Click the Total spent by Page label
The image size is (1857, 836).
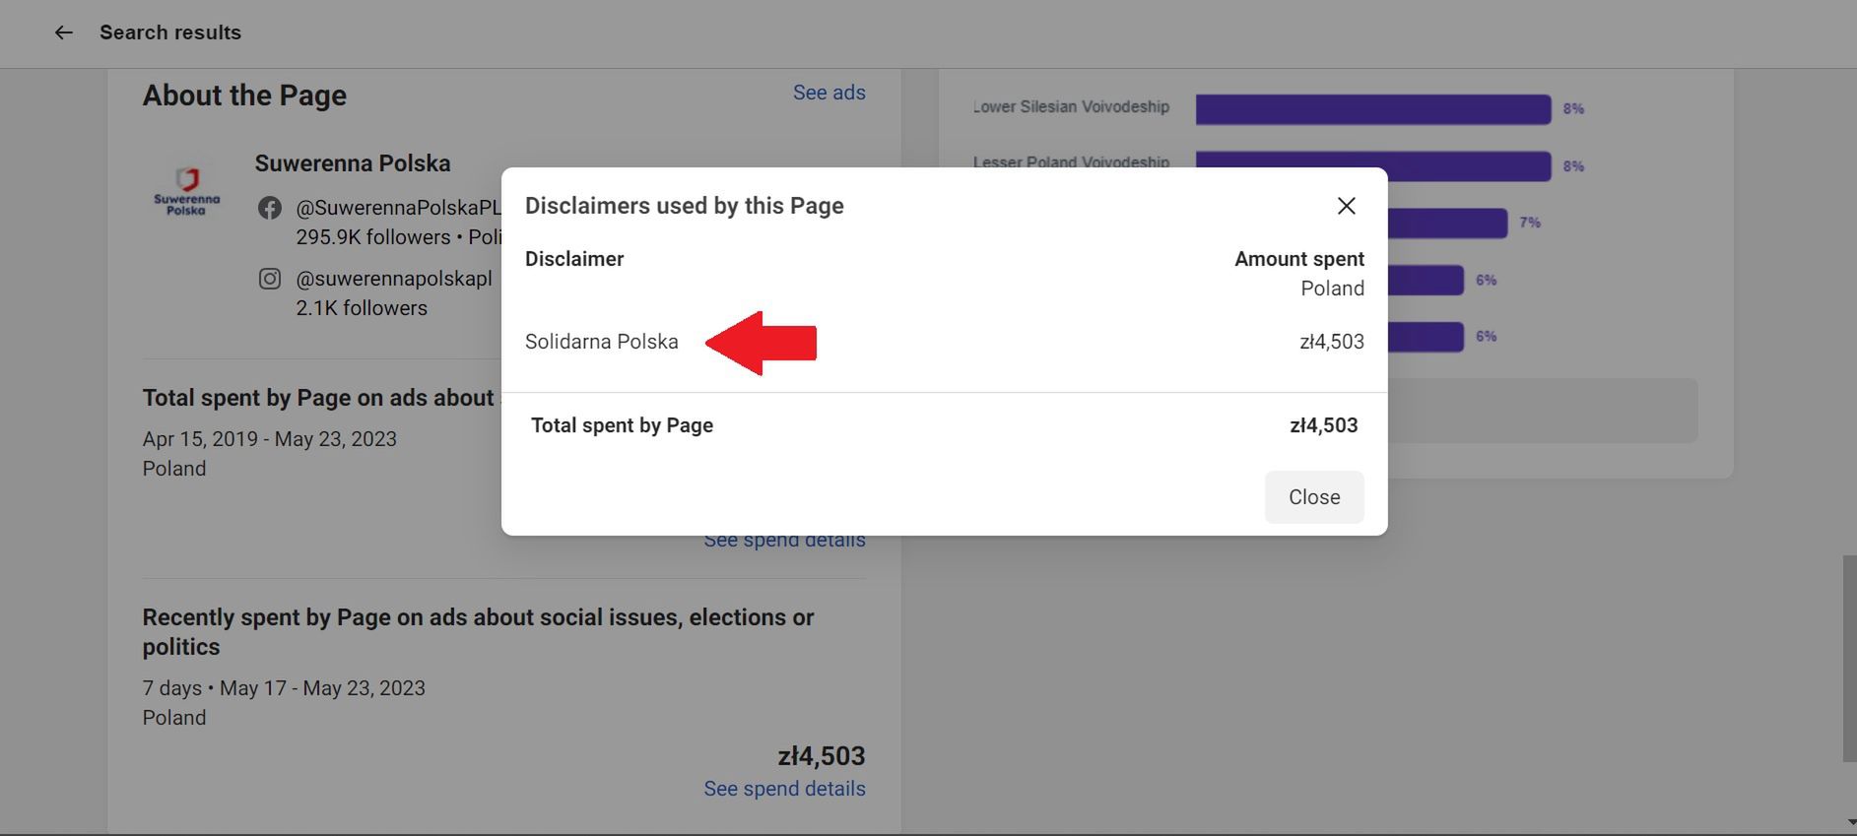coord(622,425)
